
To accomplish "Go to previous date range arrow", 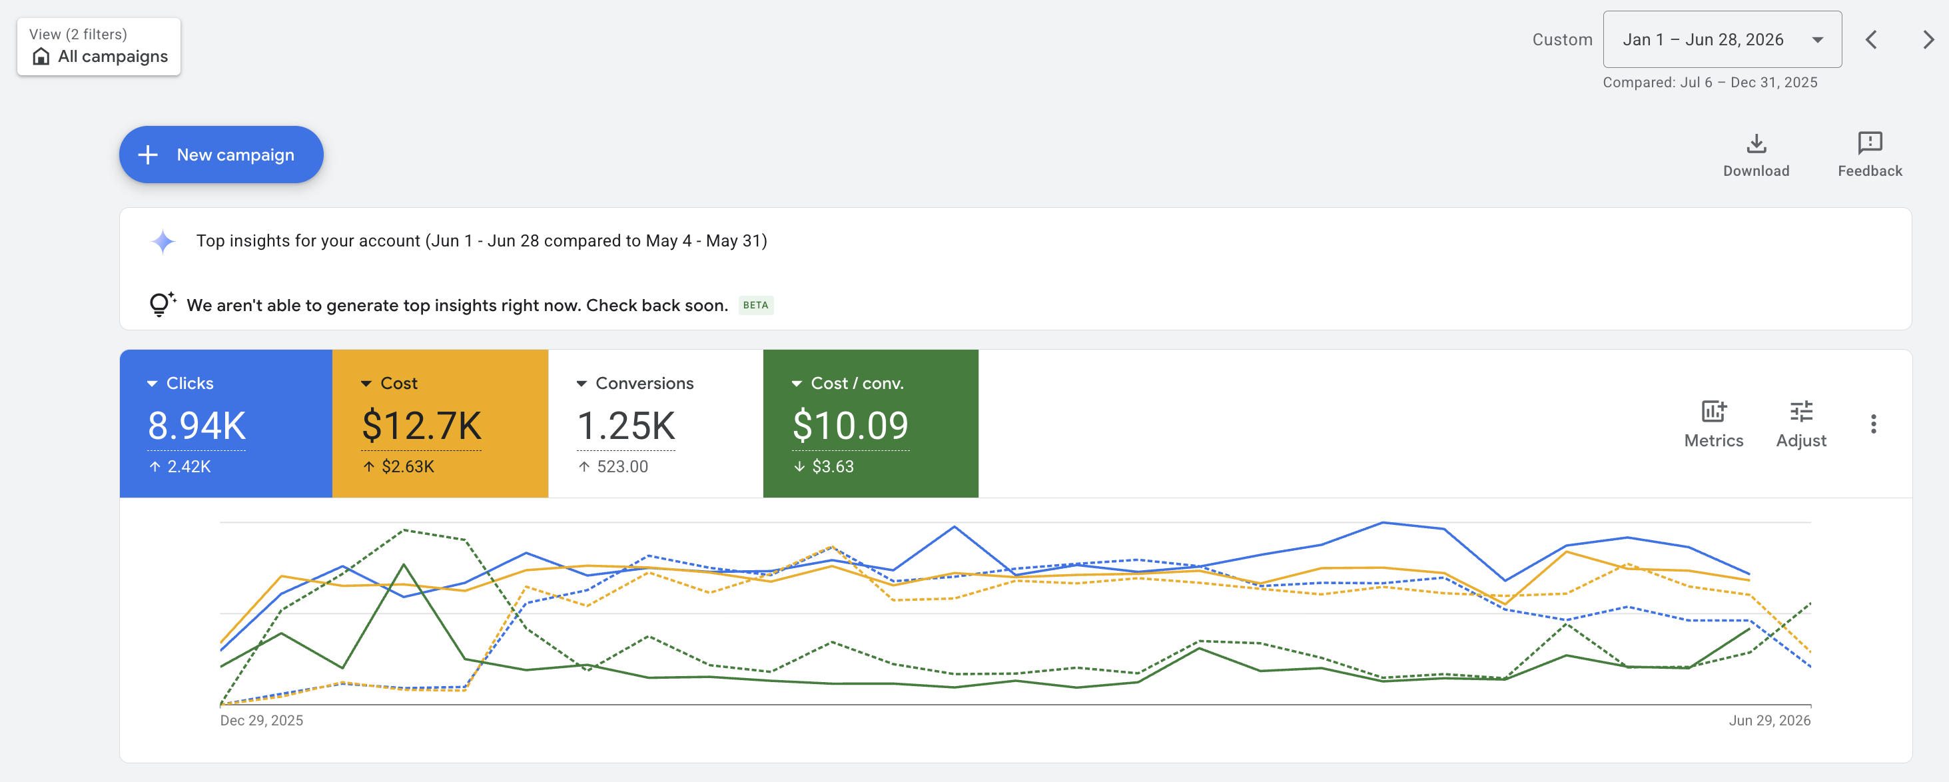I will tap(1871, 39).
